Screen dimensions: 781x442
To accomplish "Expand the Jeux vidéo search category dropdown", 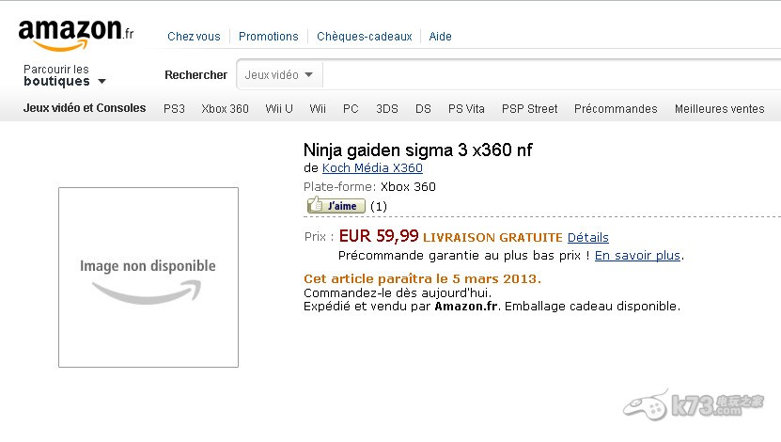I will [x=279, y=74].
